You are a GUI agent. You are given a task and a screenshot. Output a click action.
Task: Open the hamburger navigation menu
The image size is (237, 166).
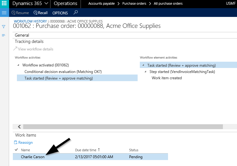pos(4,13)
